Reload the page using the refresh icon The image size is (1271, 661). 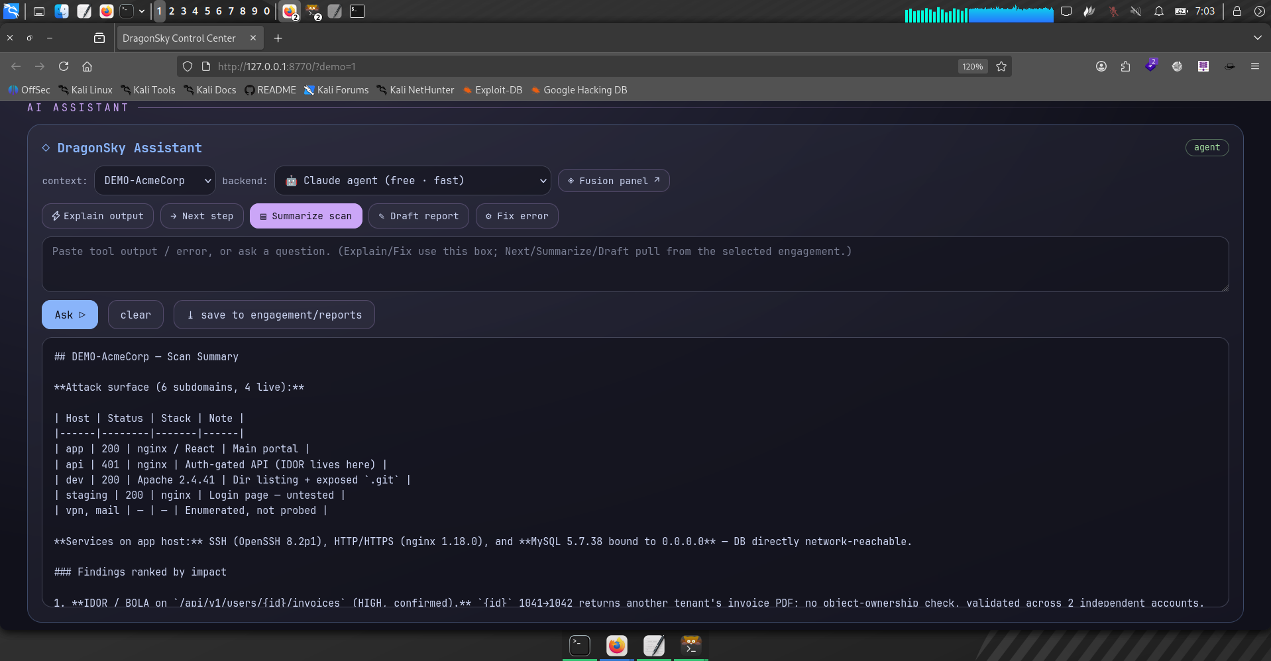[64, 66]
